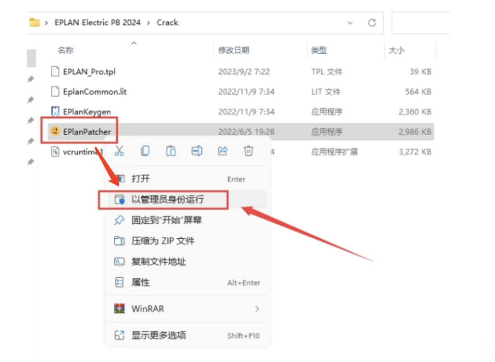Click the folder icon in address bar

pos(34,22)
